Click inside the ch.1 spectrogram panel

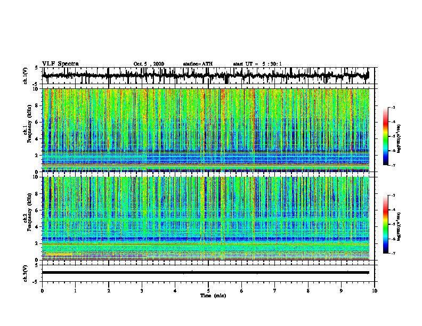pos(206,130)
